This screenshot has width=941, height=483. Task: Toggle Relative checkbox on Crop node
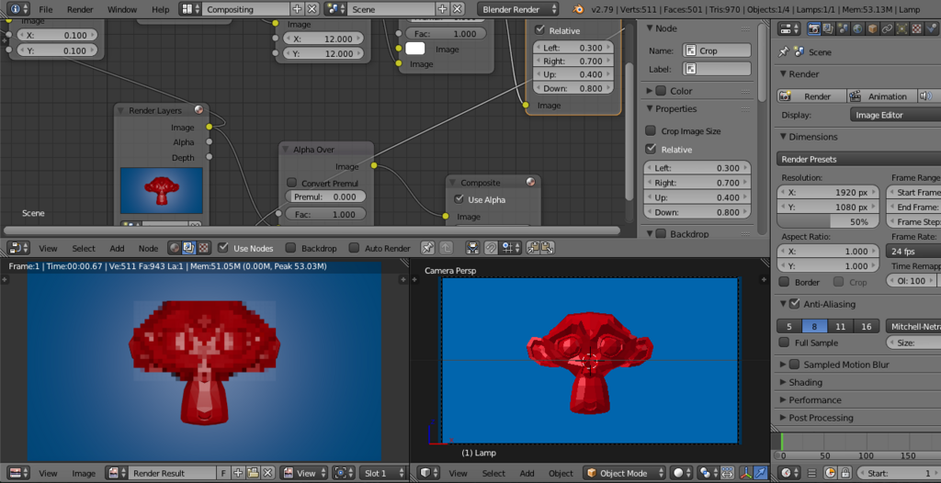(539, 30)
